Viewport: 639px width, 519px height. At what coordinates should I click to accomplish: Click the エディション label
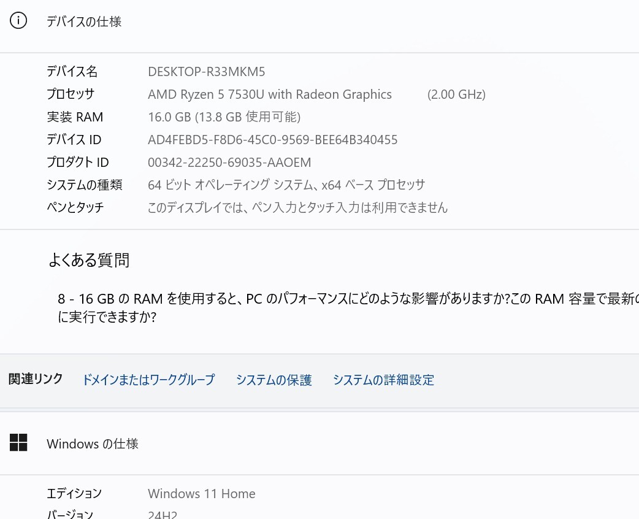pyautogui.click(x=74, y=494)
